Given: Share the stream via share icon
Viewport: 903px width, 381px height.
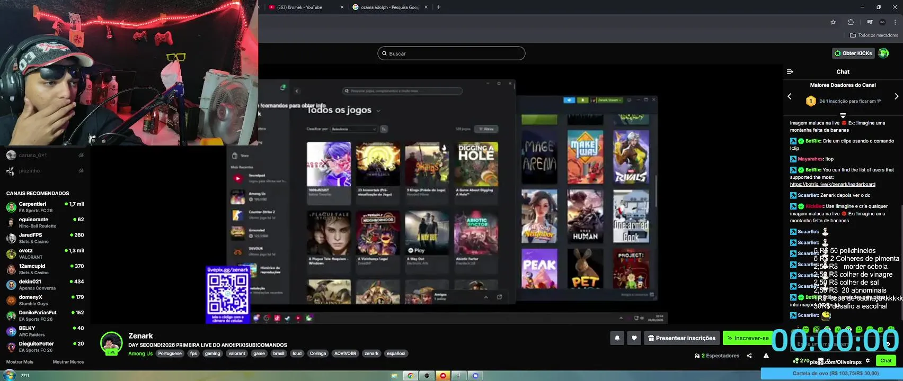Looking at the screenshot, I should (x=749, y=356).
